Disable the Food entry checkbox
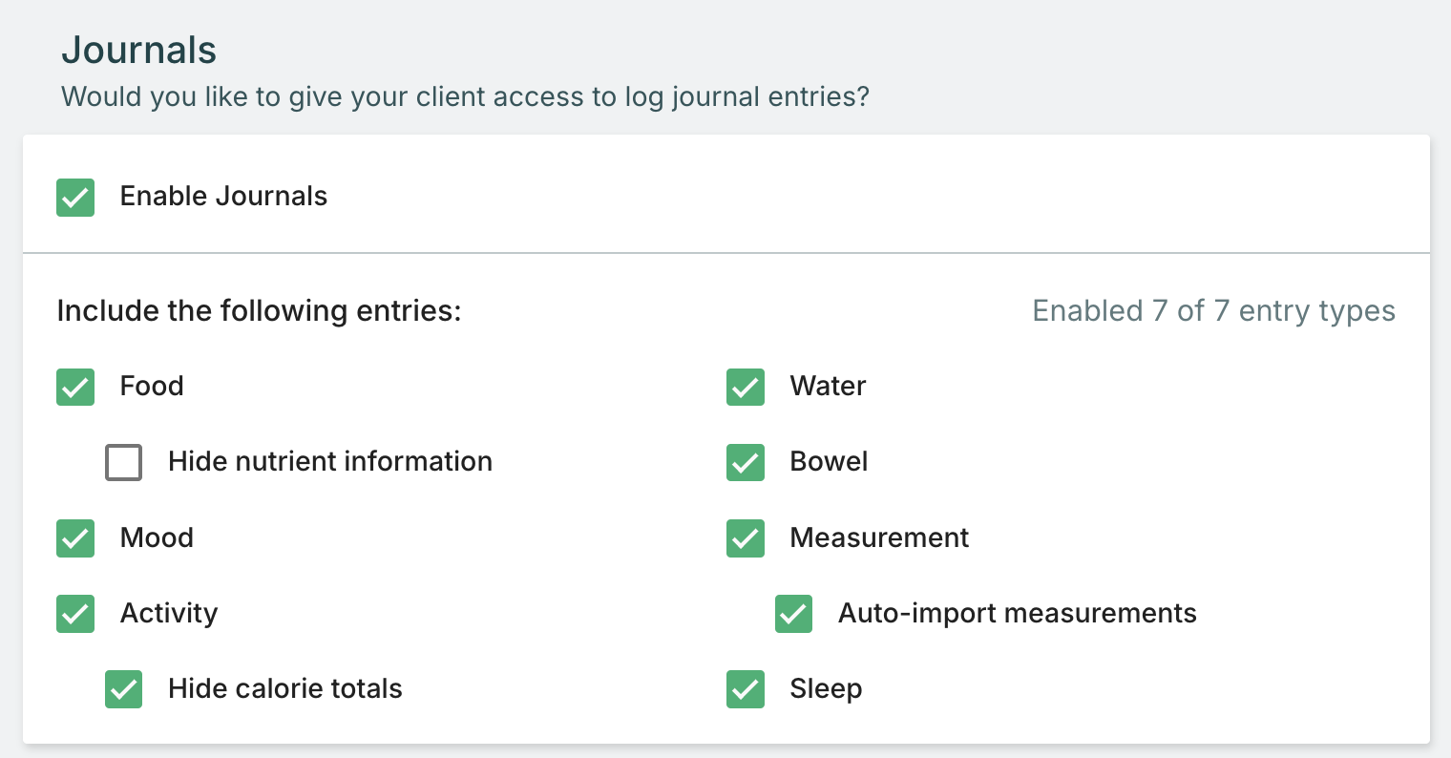 [75, 388]
